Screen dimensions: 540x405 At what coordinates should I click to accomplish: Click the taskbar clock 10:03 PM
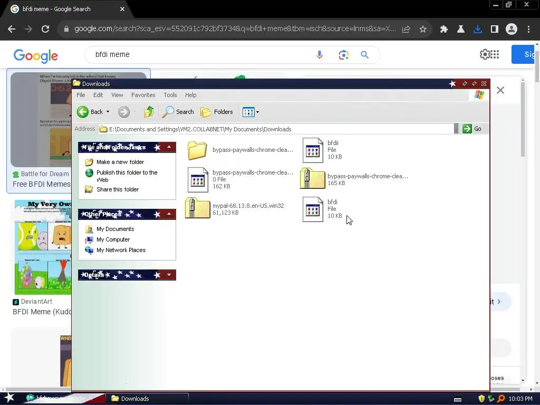(x=520, y=399)
